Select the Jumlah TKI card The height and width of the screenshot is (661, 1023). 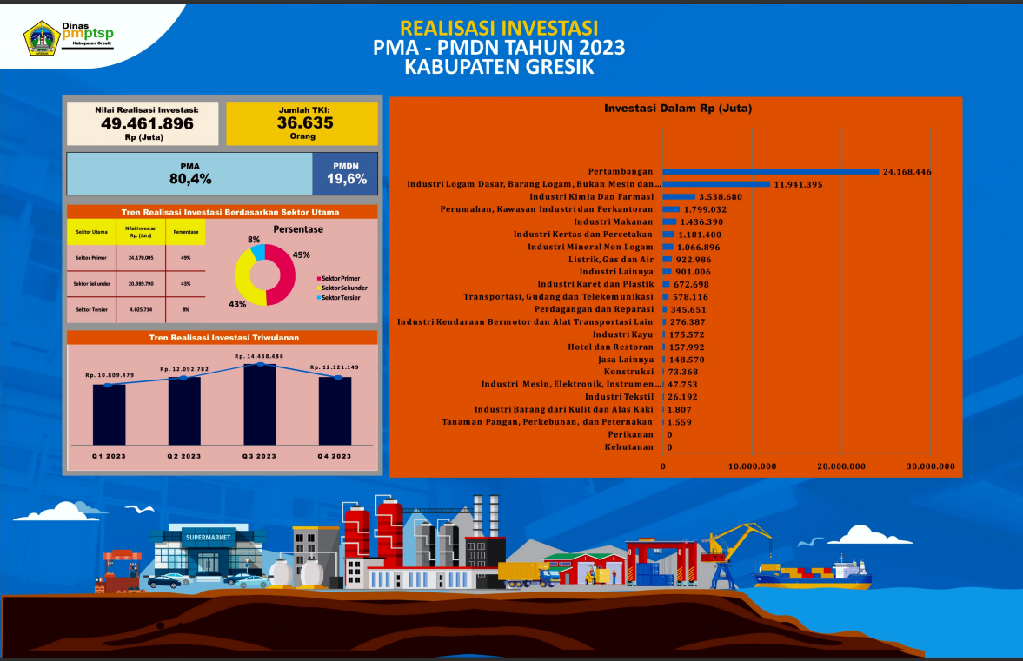point(302,123)
